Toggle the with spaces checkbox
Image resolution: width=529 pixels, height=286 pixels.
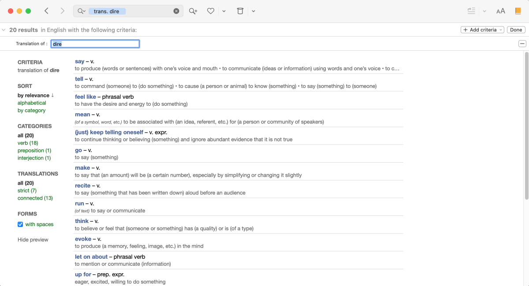coord(20,224)
